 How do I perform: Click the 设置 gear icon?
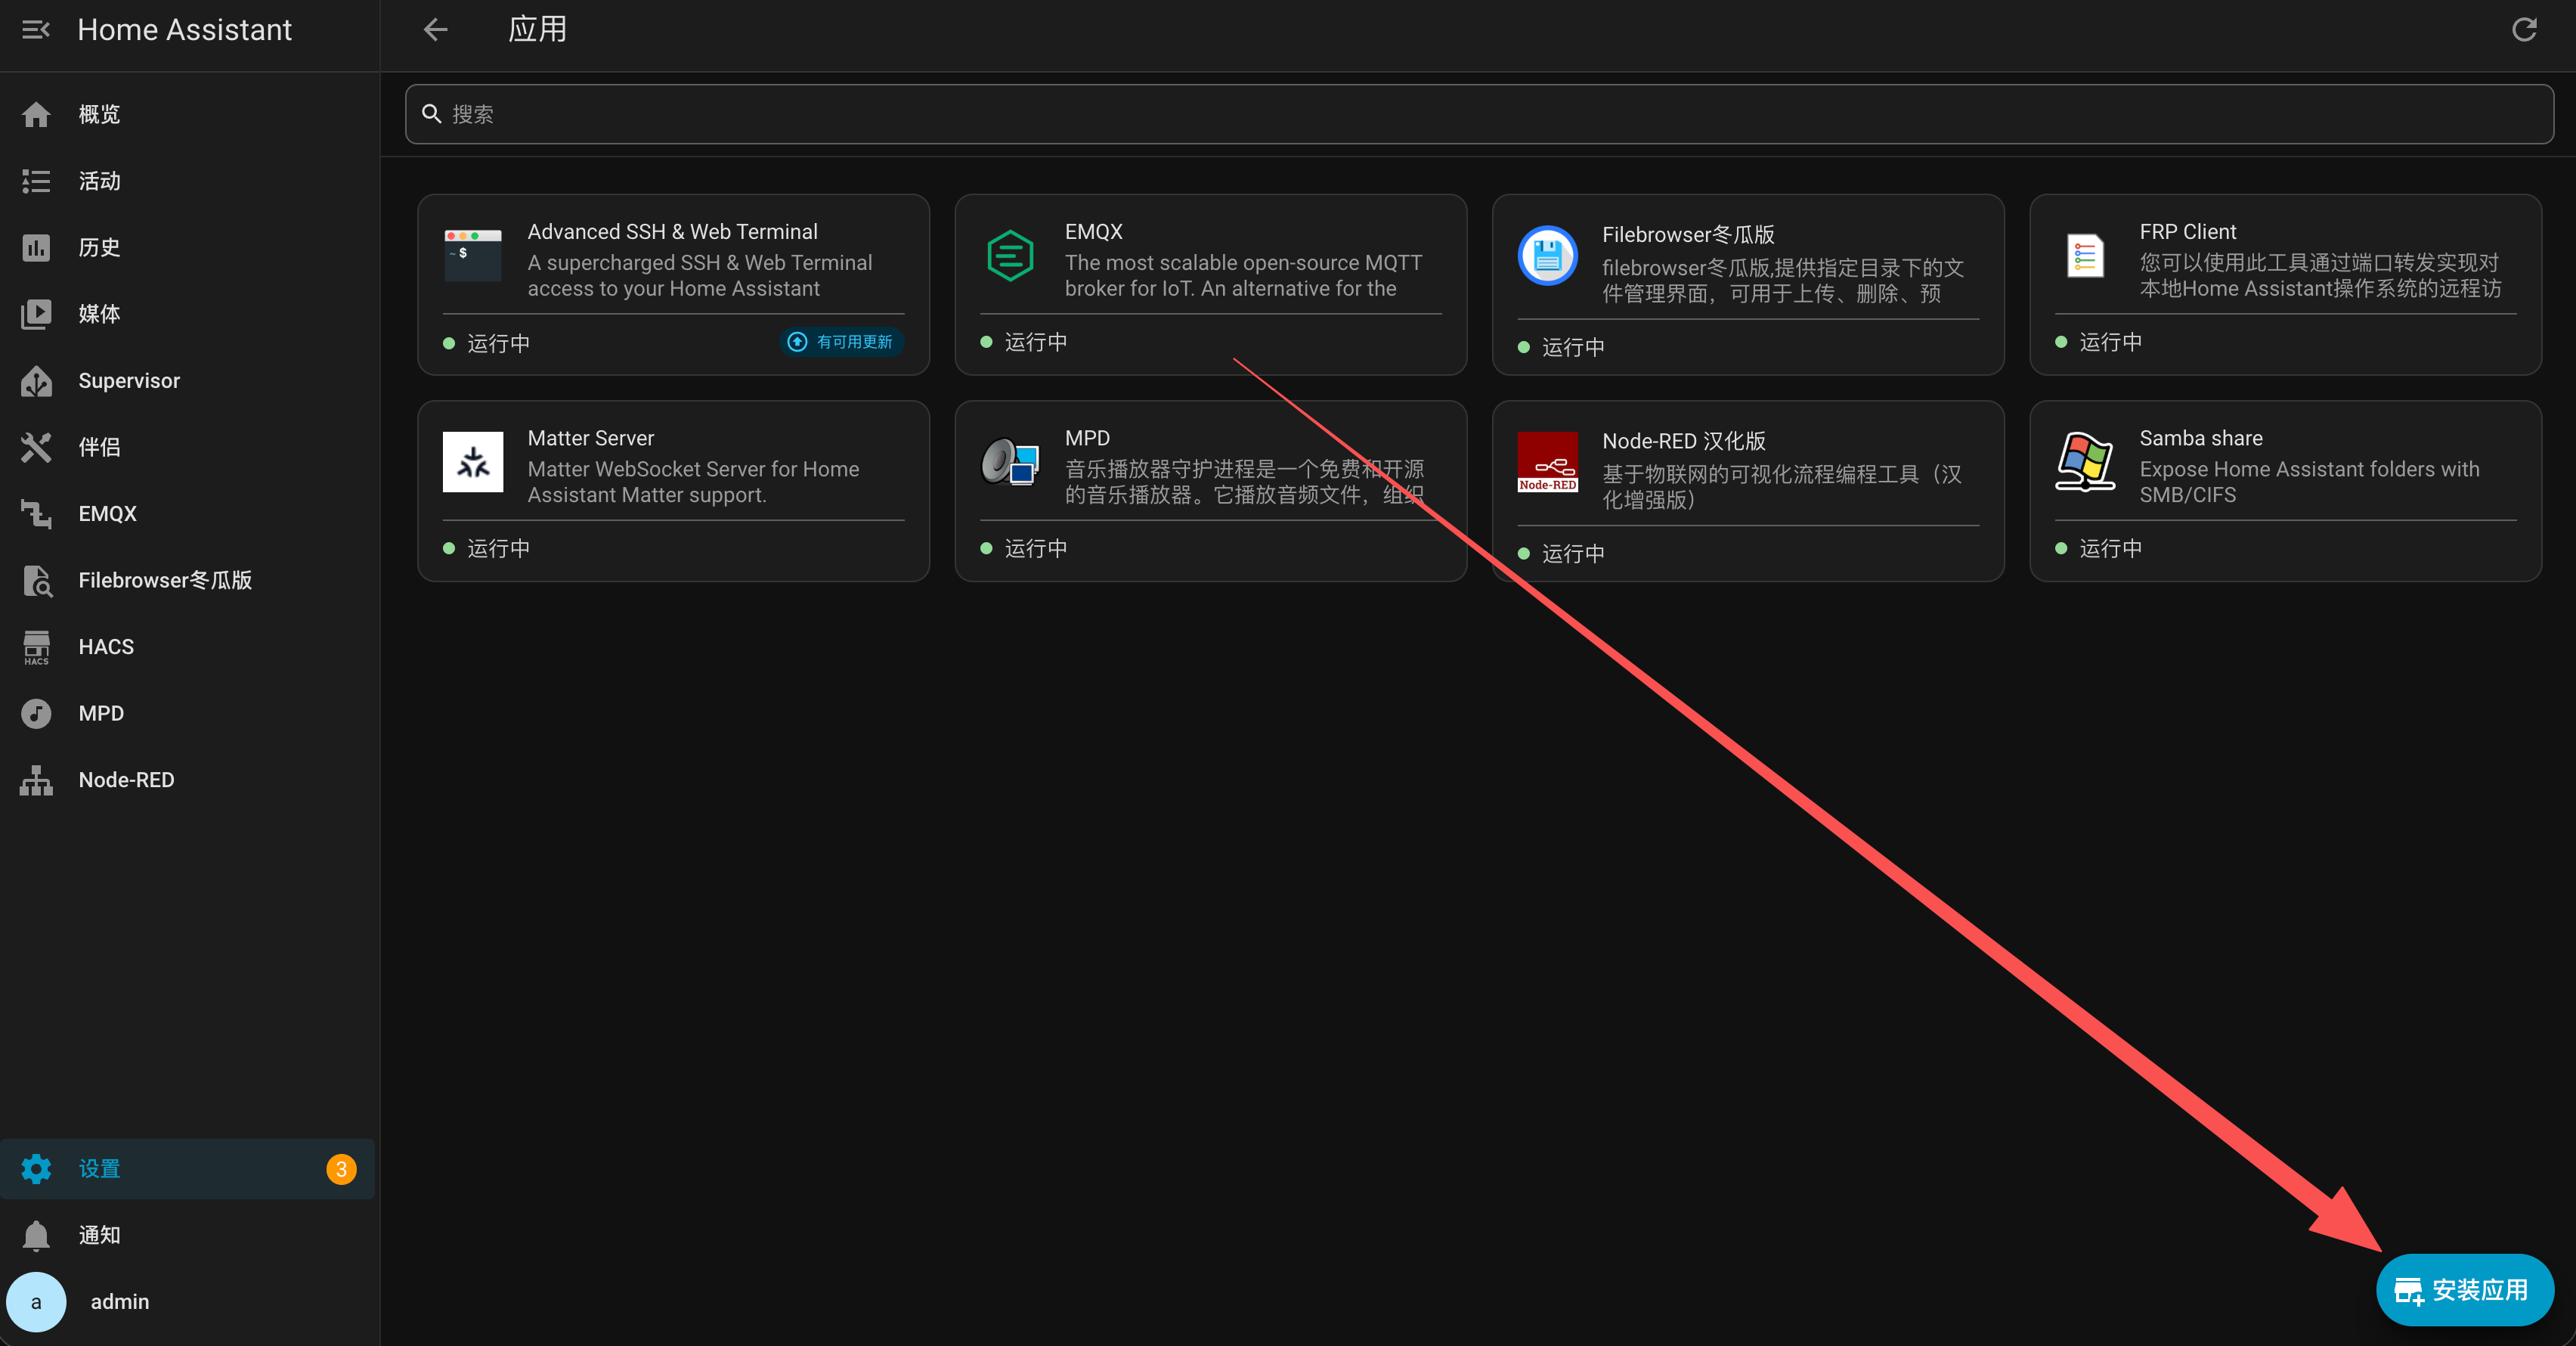point(36,1169)
